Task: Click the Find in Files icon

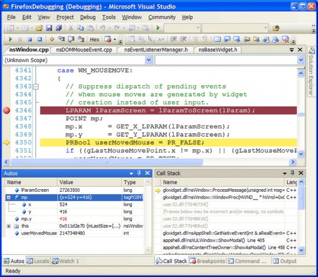Action: tap(276, 28)
